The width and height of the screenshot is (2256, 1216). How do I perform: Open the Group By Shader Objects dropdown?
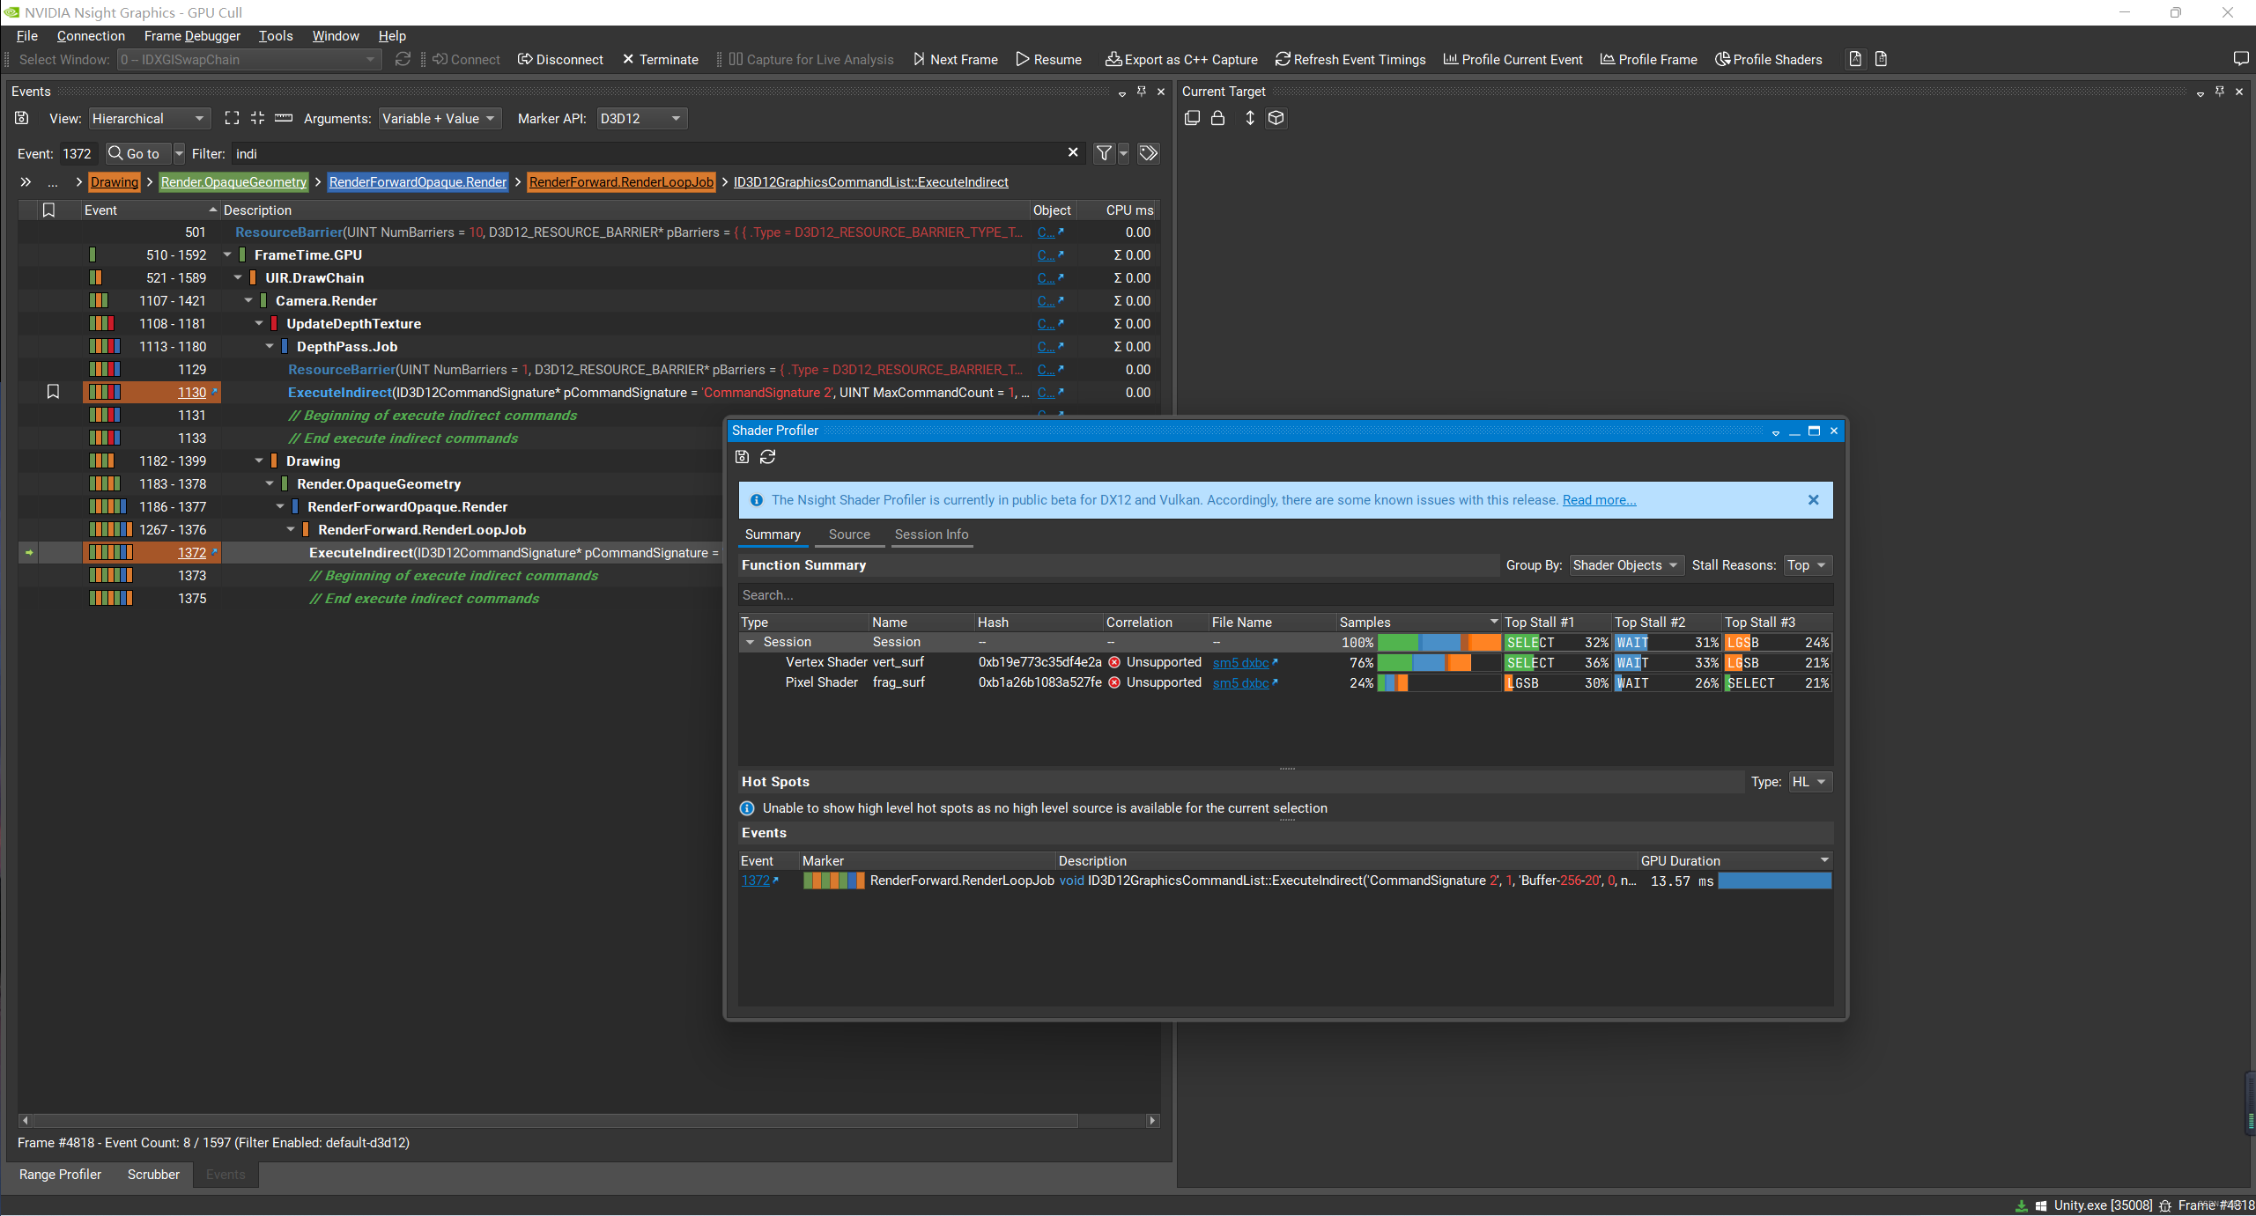[1625, 565]
